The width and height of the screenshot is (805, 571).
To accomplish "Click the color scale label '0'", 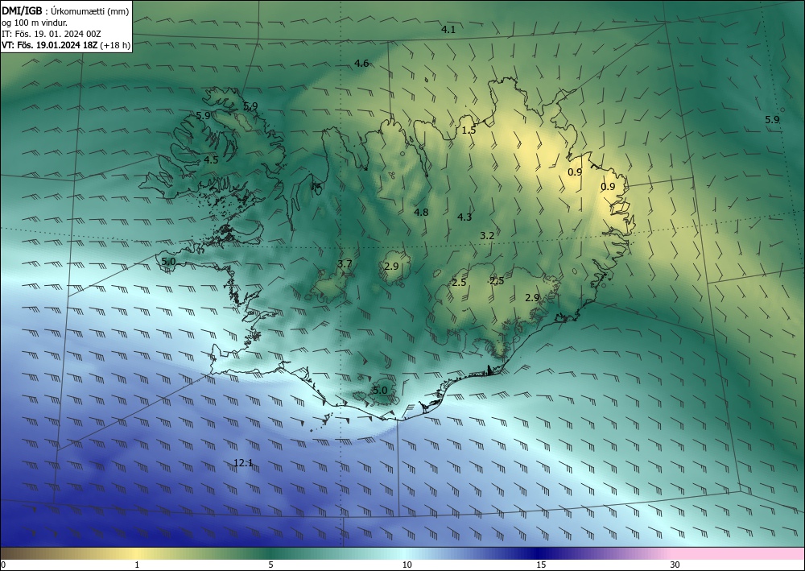I will pos(3,565).
